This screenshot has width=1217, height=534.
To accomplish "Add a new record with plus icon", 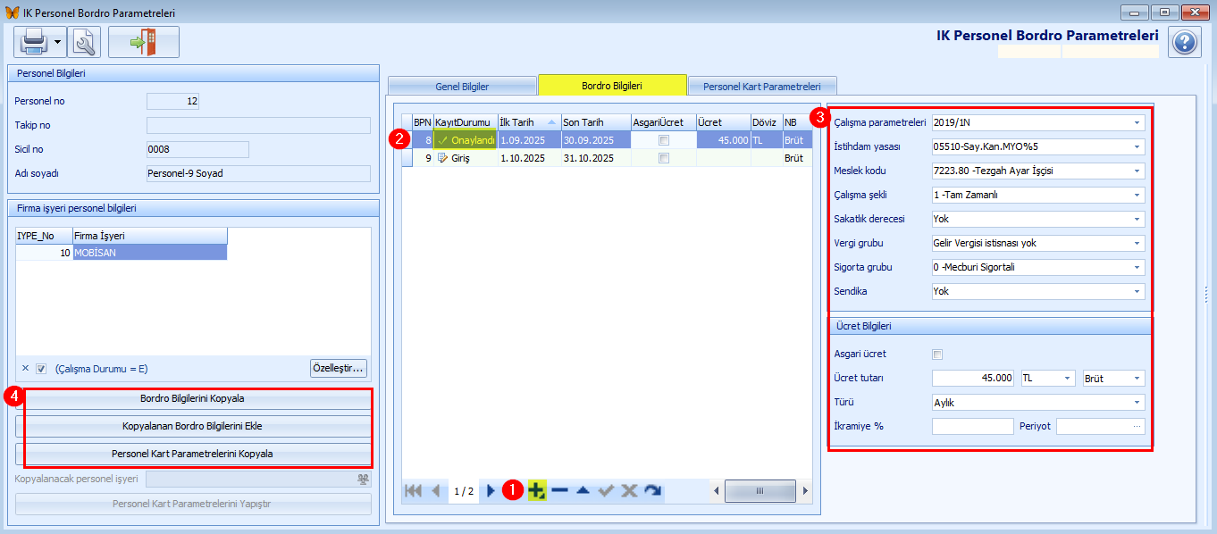I will point(536,490).
